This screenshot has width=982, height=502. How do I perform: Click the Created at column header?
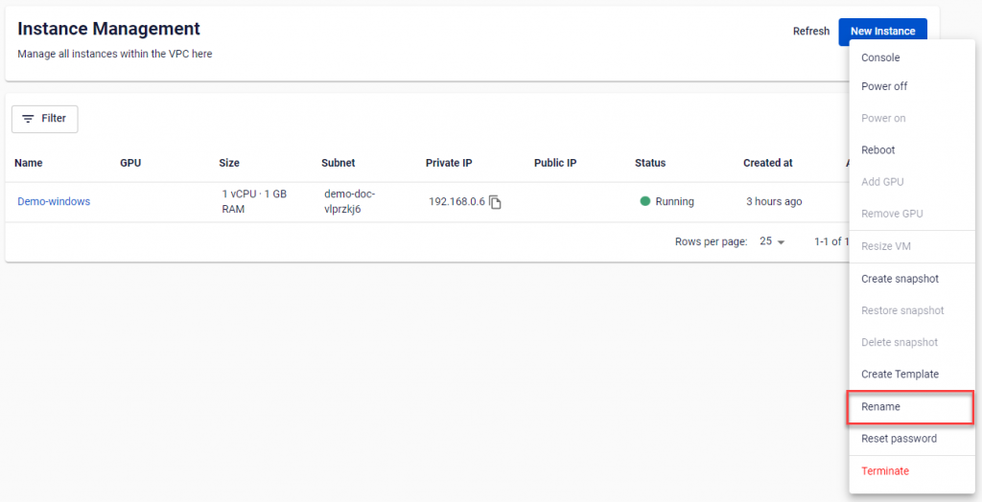pyautogui.click(x=767, y=163)
